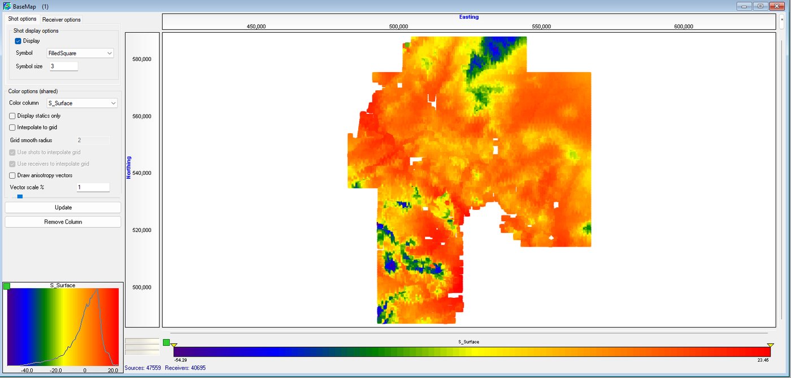Open the Symbol FilledSquare dropdown
791x378 pixels.
[x=80, y=53]
